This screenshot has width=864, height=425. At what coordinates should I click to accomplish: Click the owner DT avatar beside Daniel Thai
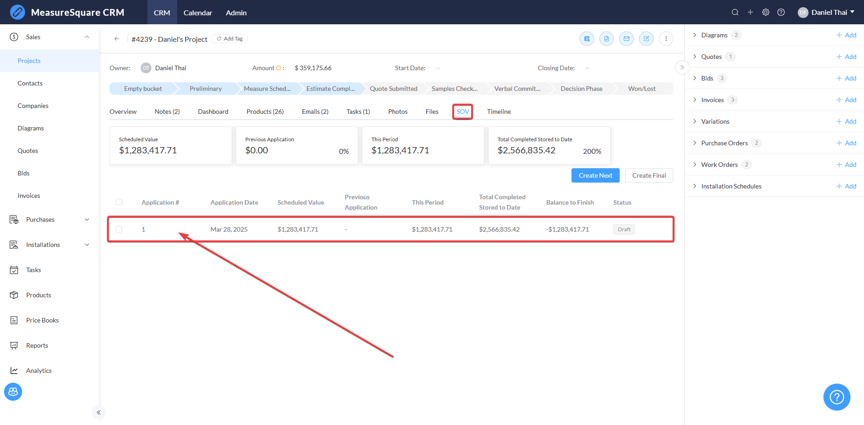[146, 68]
